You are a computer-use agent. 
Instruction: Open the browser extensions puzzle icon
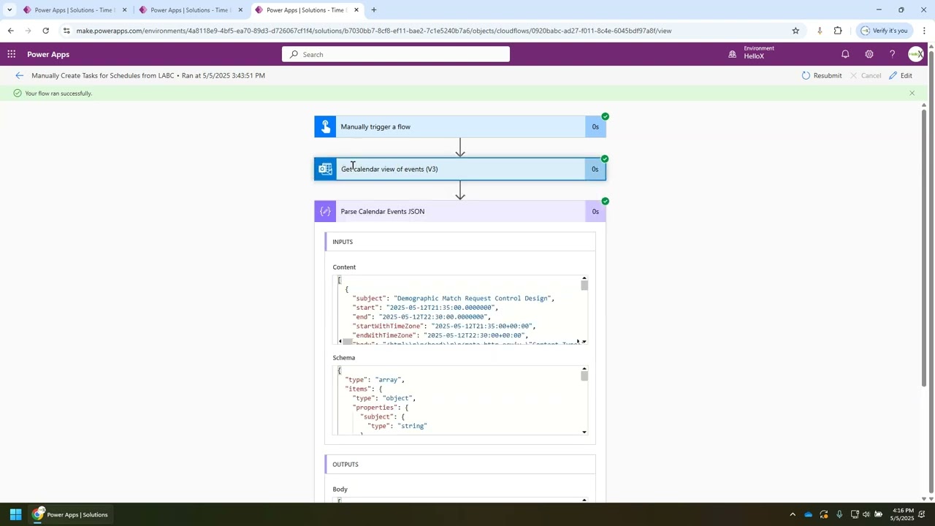838,31
